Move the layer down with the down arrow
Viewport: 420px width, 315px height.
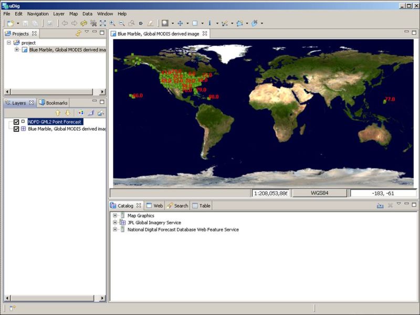(68, 113)
